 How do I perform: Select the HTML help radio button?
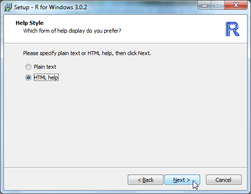pyautogui.click(x=28, y=78)
